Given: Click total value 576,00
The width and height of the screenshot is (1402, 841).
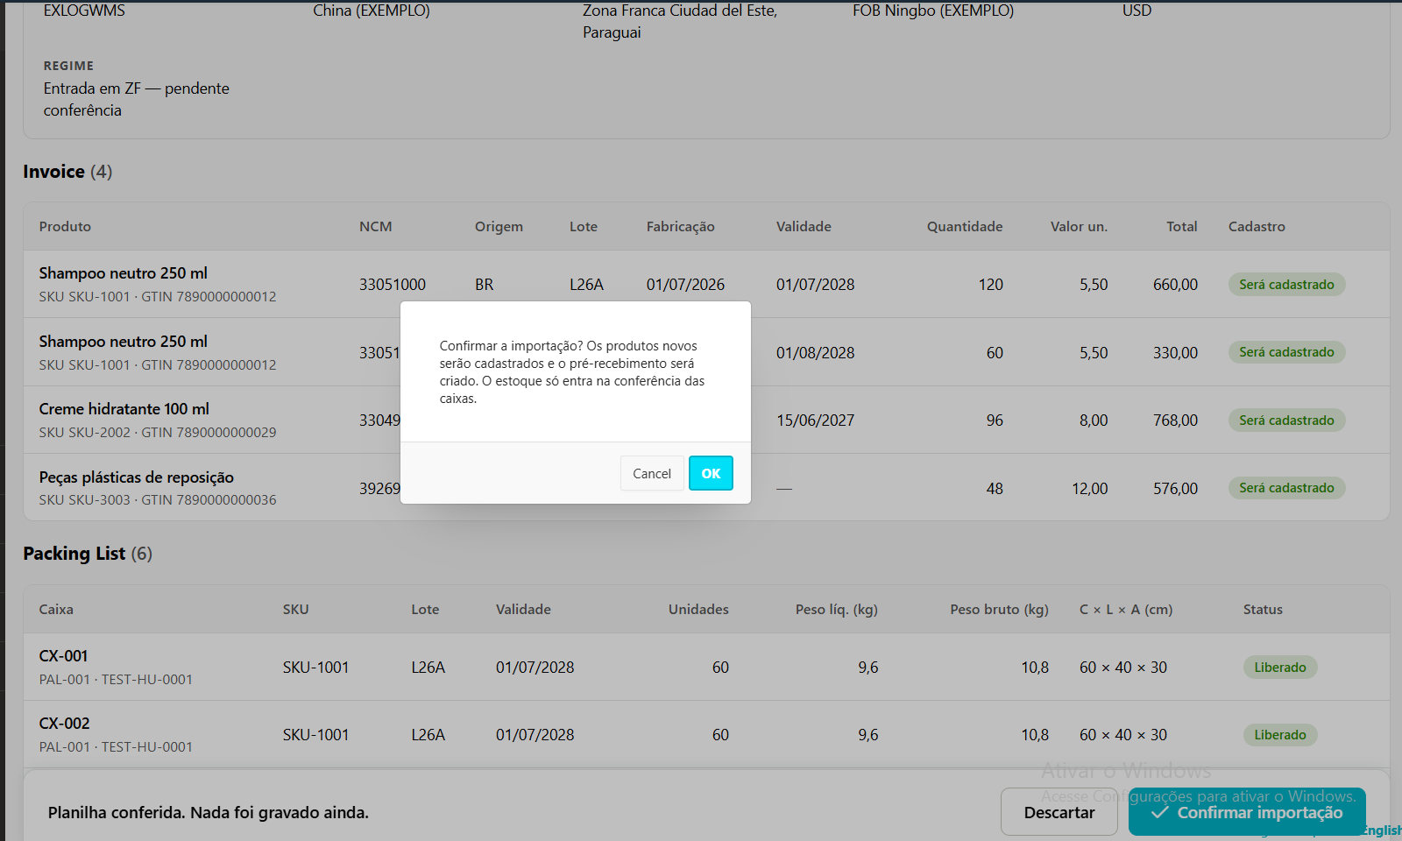Looking at the screenshot, I should [x=1175, y=489].
